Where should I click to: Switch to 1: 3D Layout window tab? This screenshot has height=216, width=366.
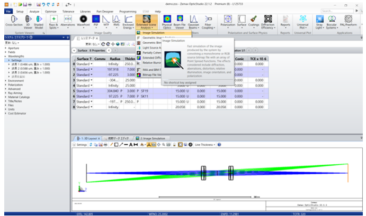(88, 138)
